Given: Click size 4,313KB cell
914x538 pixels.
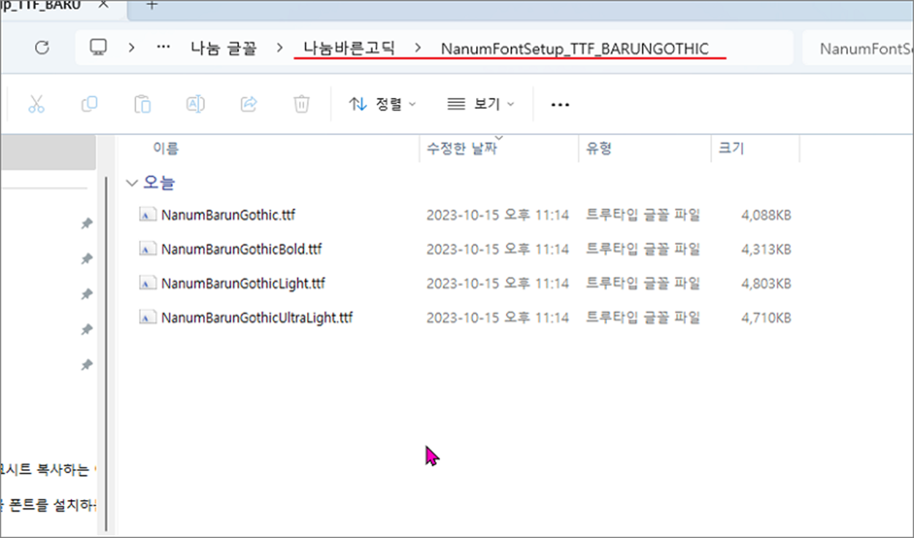Looking at the screenshot, I should 766,249.
